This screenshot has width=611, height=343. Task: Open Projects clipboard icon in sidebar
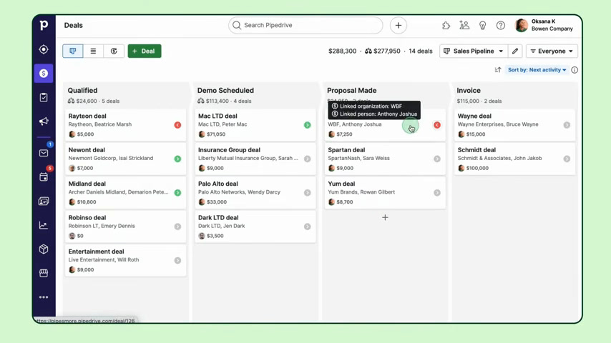pos(44,97)
